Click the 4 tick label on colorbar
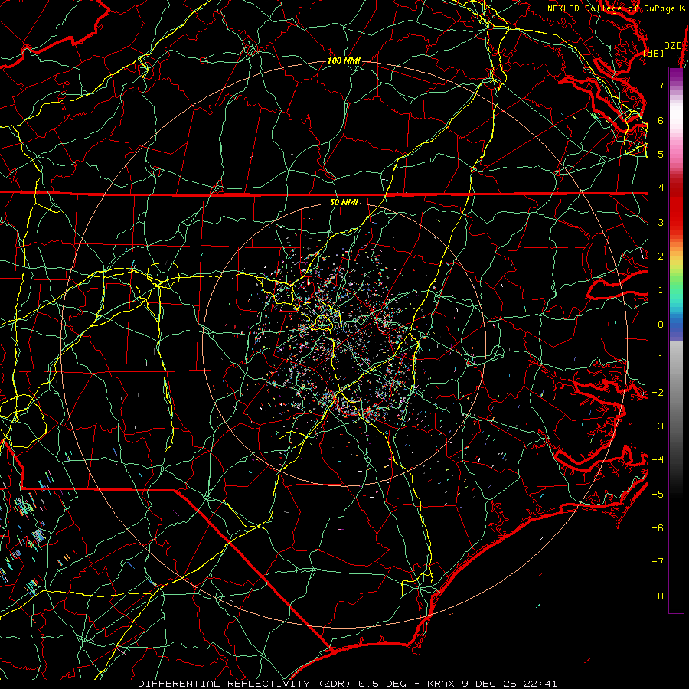The width and height of the screenshot is (689, 689). pyautogui.click(x=661, y=188)
